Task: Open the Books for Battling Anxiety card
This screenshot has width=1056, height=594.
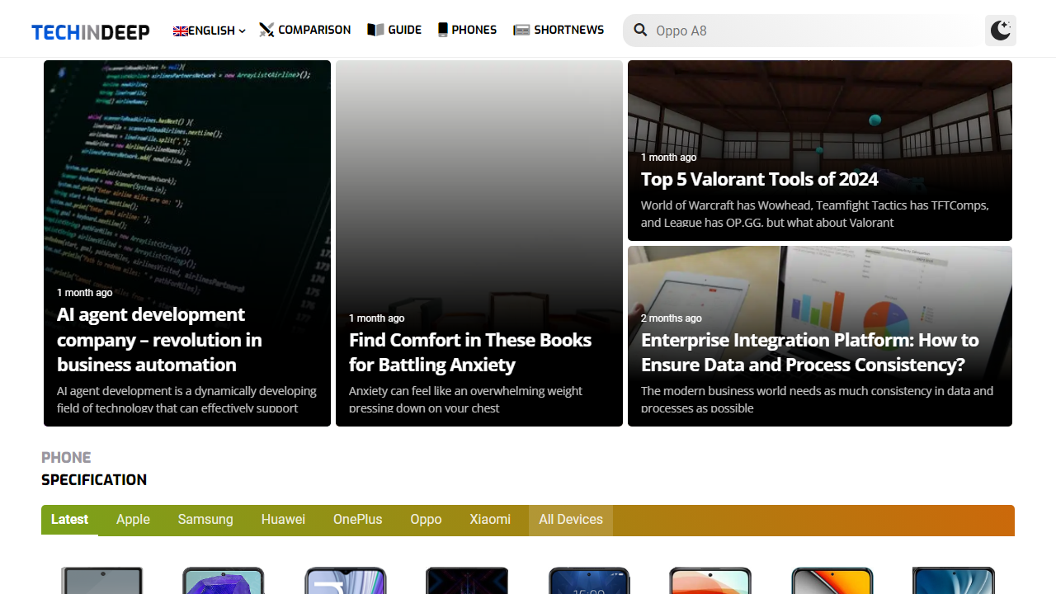Action: point(470,352)
